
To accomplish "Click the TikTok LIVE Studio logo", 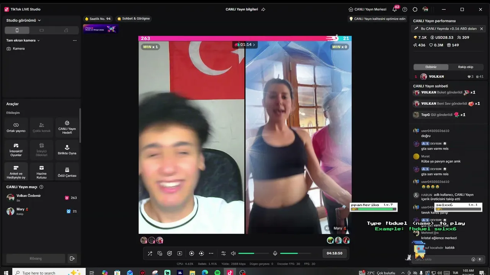I will point(7,9).
